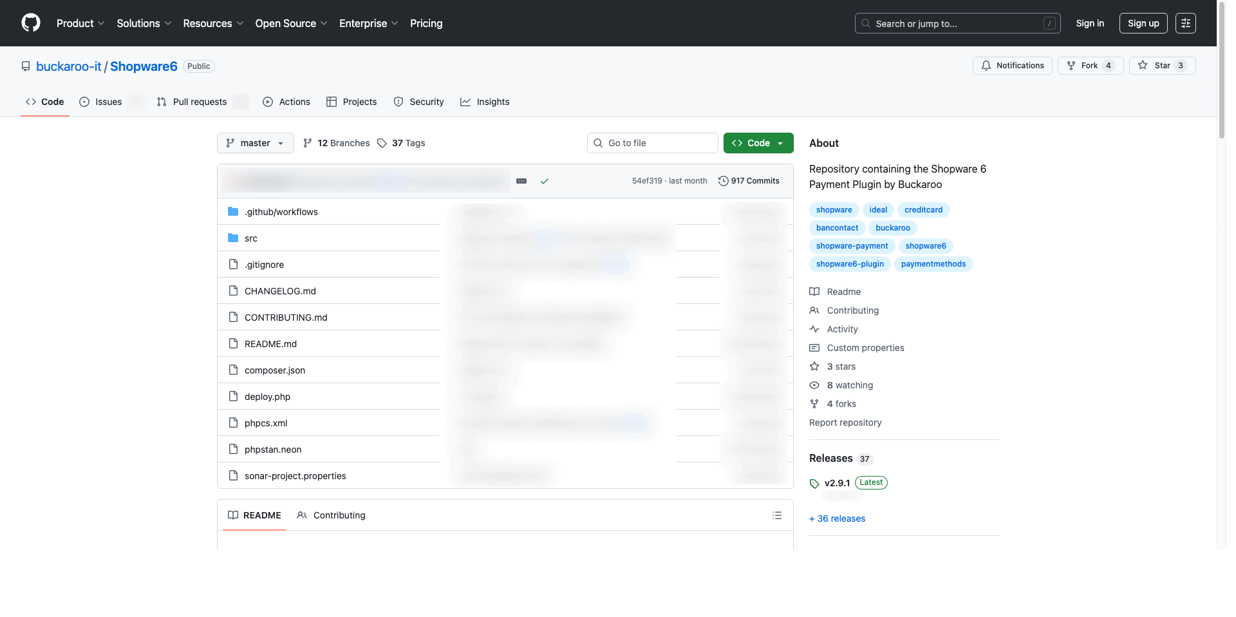Open the Product menu
This screenshot has height=617, width=1236.
coord(80,23)
